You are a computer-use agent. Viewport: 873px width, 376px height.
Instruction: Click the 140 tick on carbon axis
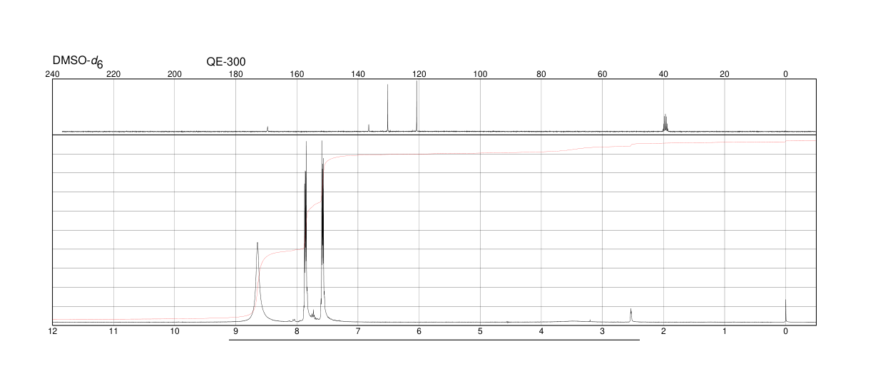click(358, 74)
